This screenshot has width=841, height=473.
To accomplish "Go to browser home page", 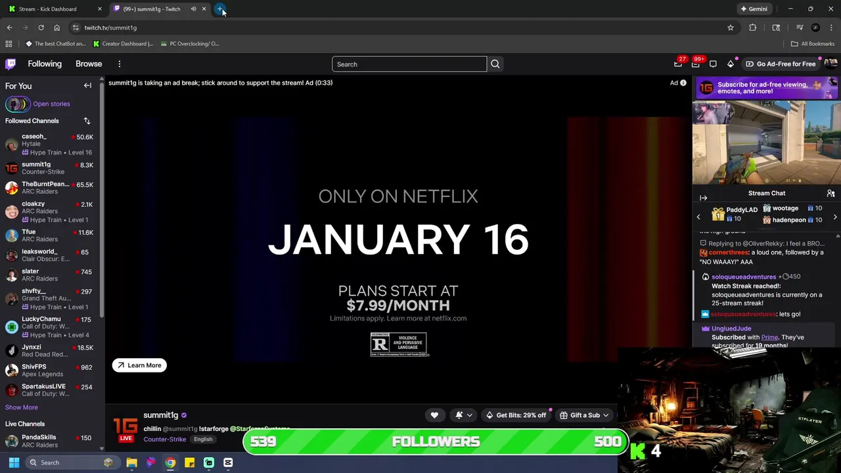I will [x=57, y=28].
